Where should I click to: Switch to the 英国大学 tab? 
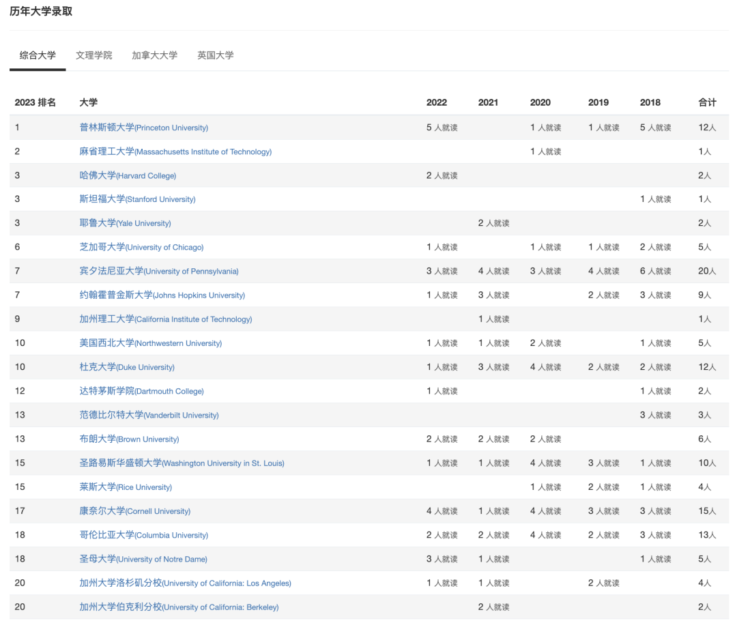click(x=215, y=55)
